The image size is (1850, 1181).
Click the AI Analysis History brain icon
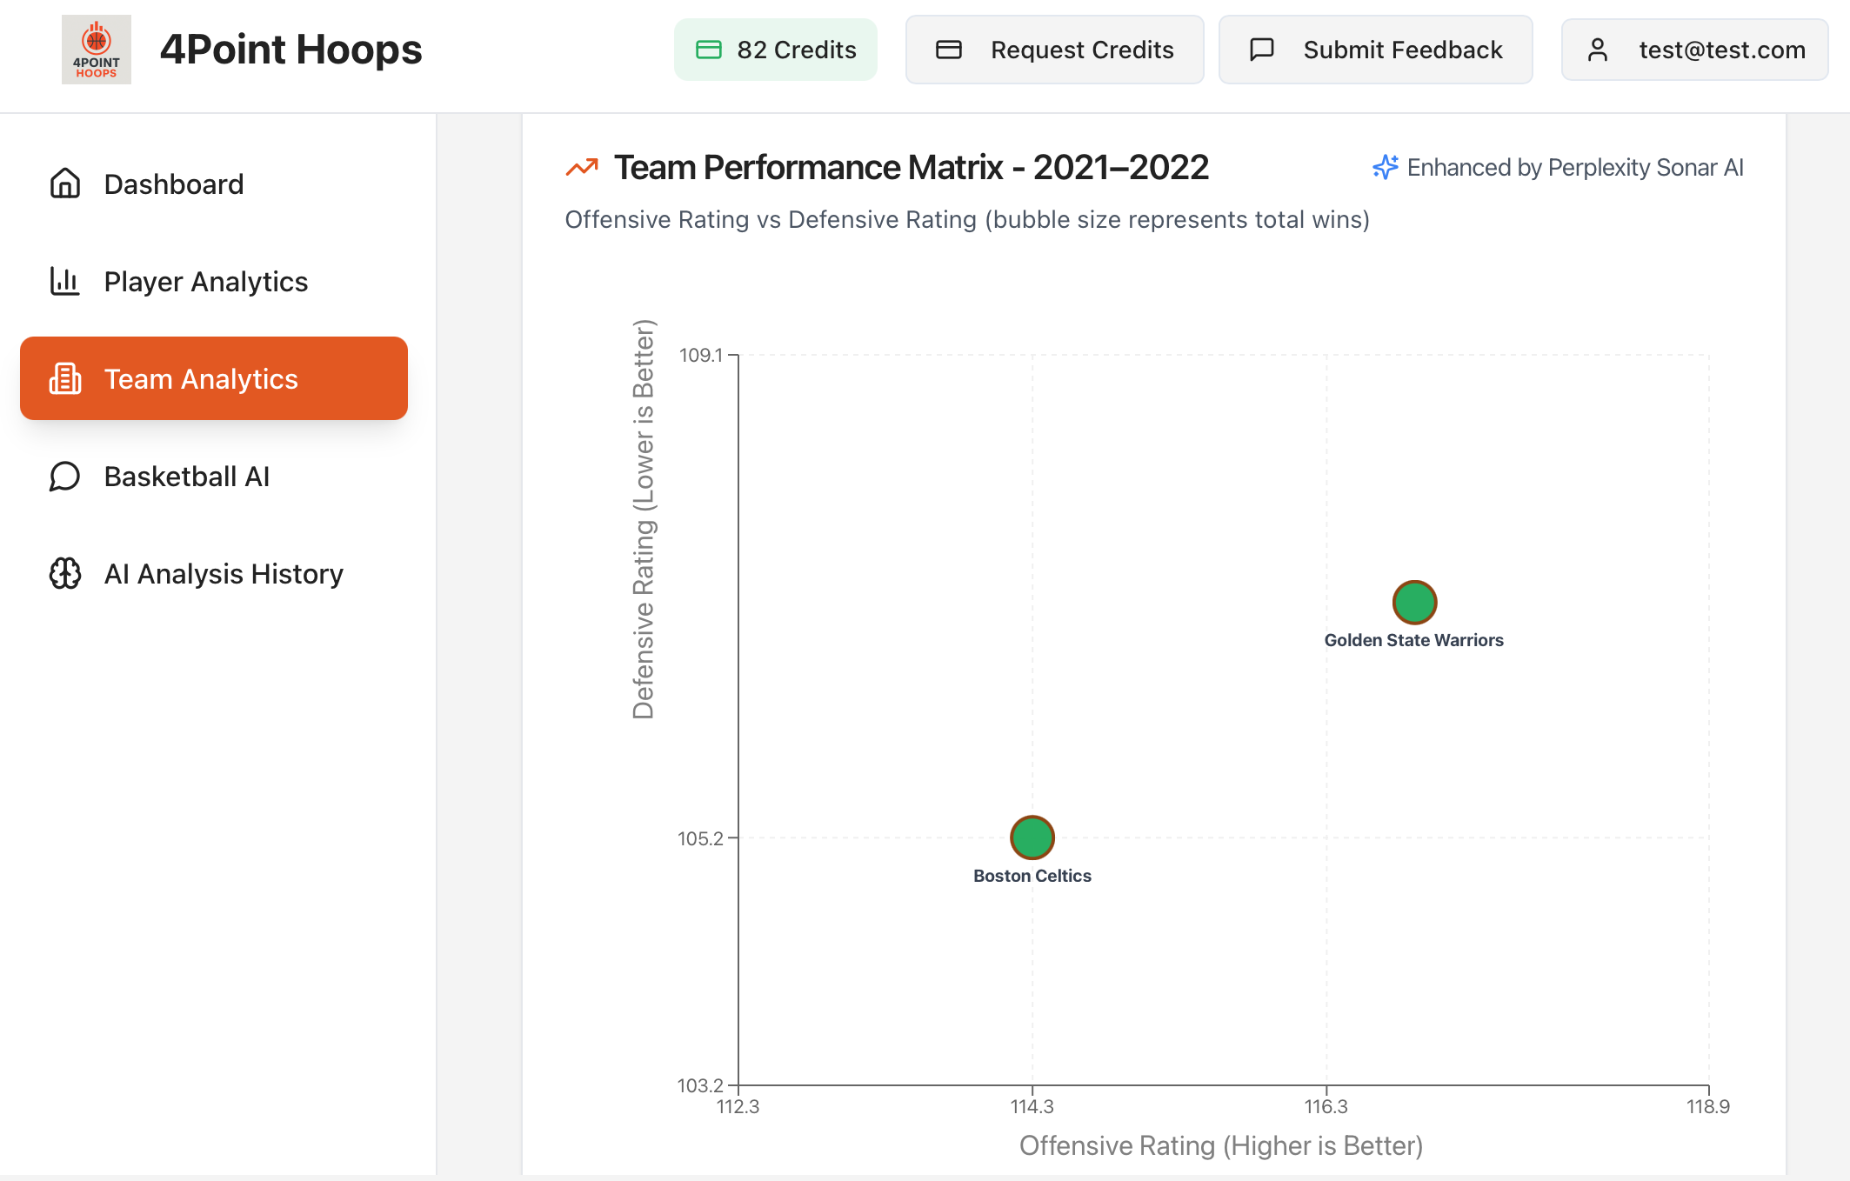tap(65, 573)
